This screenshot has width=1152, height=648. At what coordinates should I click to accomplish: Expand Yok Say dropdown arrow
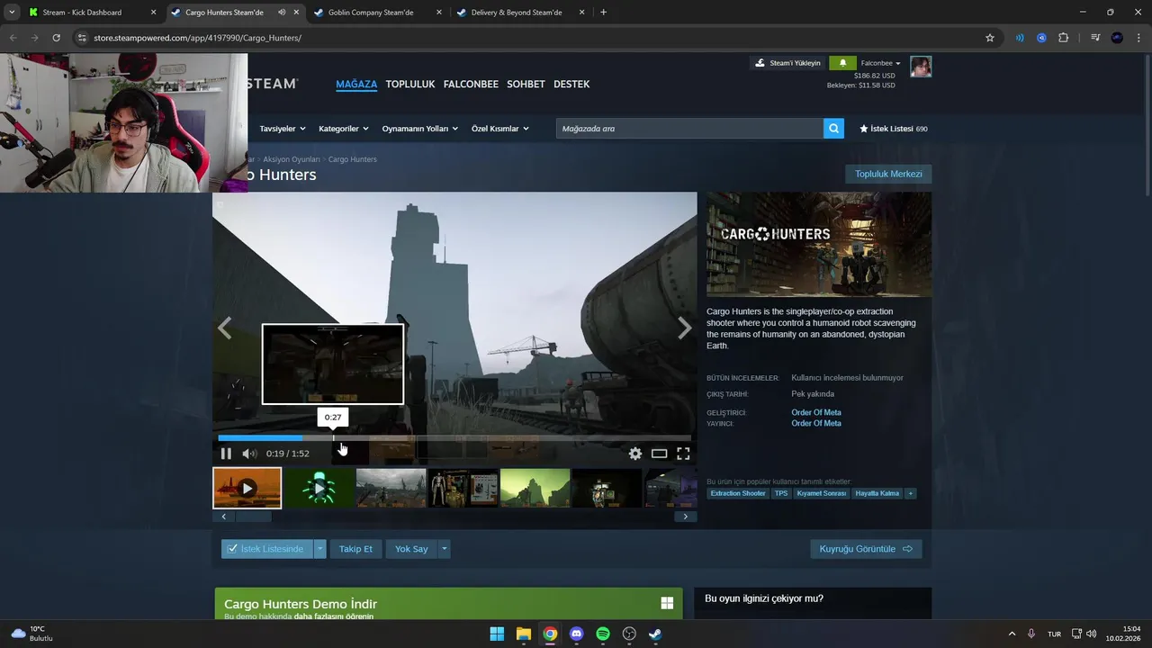coord(444,549)
